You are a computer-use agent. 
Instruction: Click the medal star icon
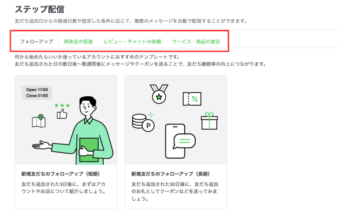point(159,94)
